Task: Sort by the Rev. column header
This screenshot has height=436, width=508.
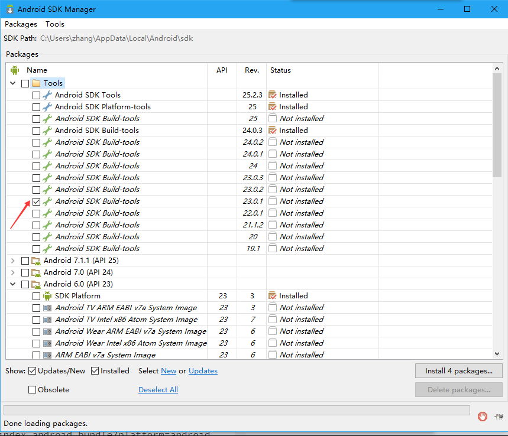Action: (252, 70)
